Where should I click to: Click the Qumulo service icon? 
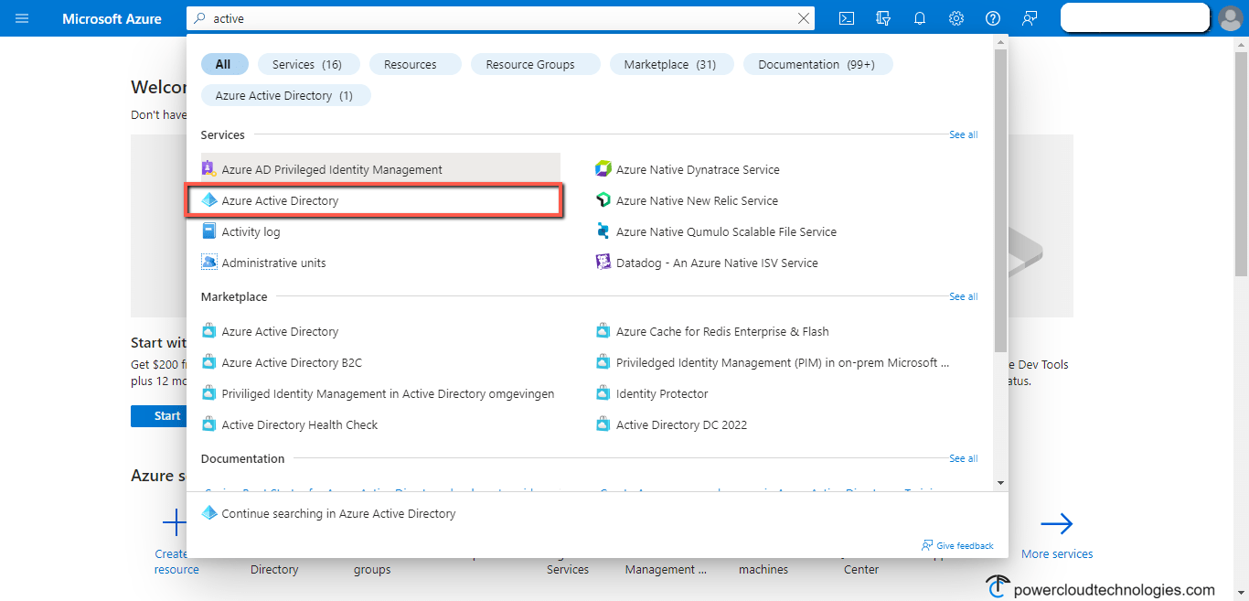603,231
